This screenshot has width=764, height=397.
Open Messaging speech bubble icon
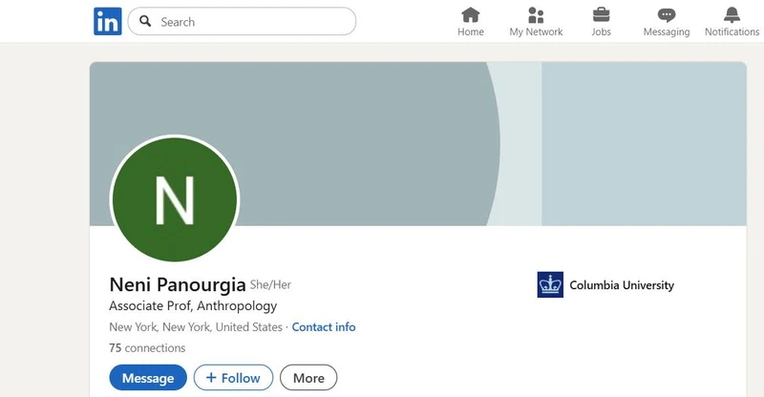click(666, 15)
